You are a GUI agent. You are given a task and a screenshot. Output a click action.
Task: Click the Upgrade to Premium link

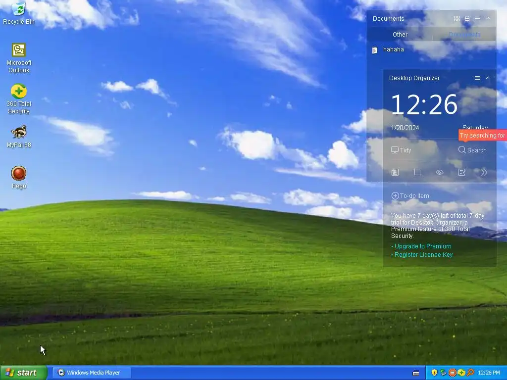[x=423, y=246]
